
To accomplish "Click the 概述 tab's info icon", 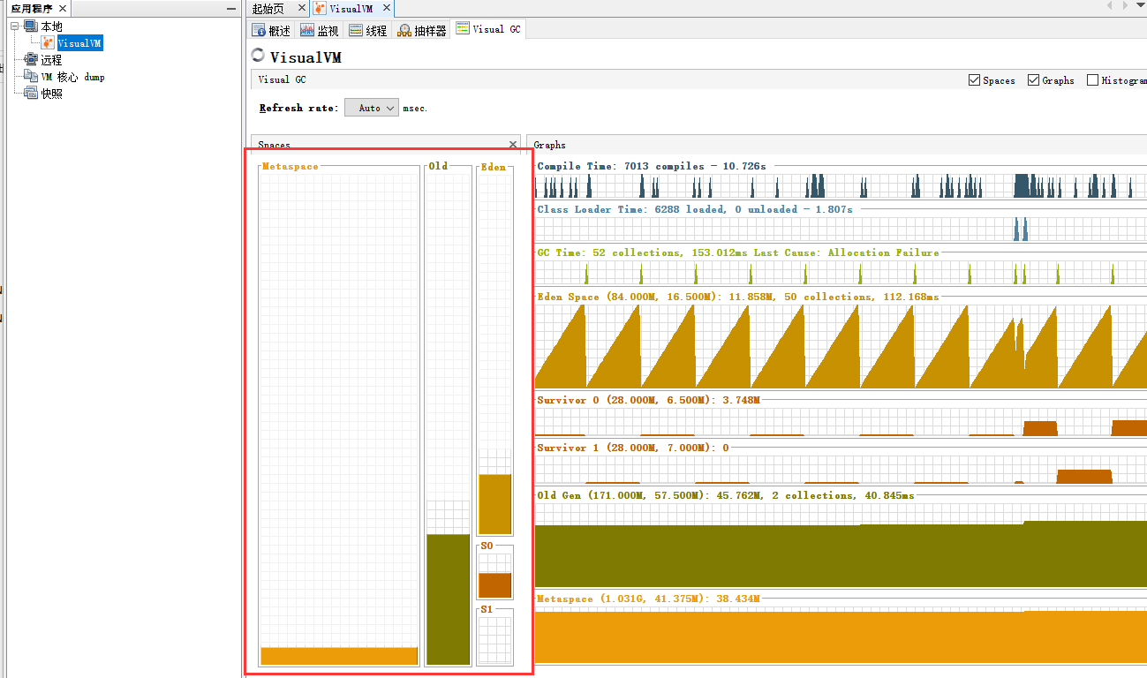I will (x=260, y=30).
